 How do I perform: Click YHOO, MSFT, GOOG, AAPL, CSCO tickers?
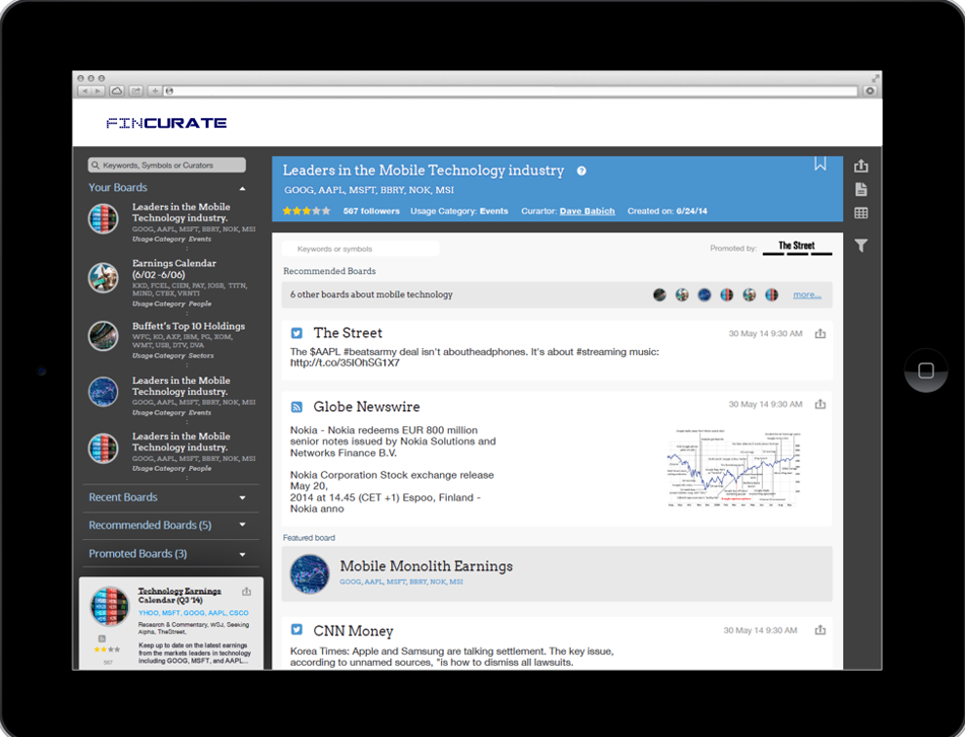click(x=193, y=613)
